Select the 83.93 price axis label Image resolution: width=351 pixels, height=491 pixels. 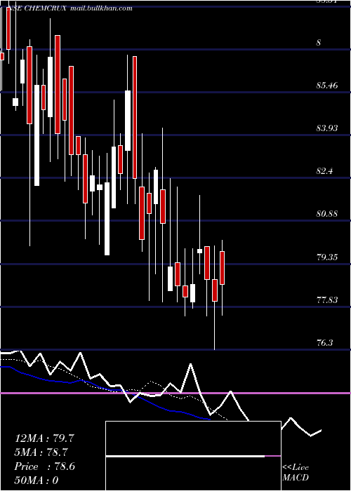[327, 128]
